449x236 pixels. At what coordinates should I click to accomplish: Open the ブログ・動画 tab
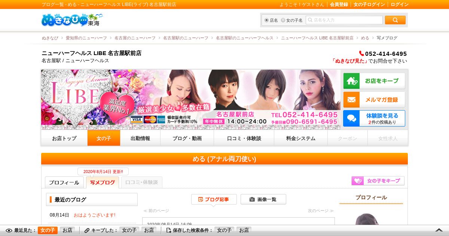187,138
